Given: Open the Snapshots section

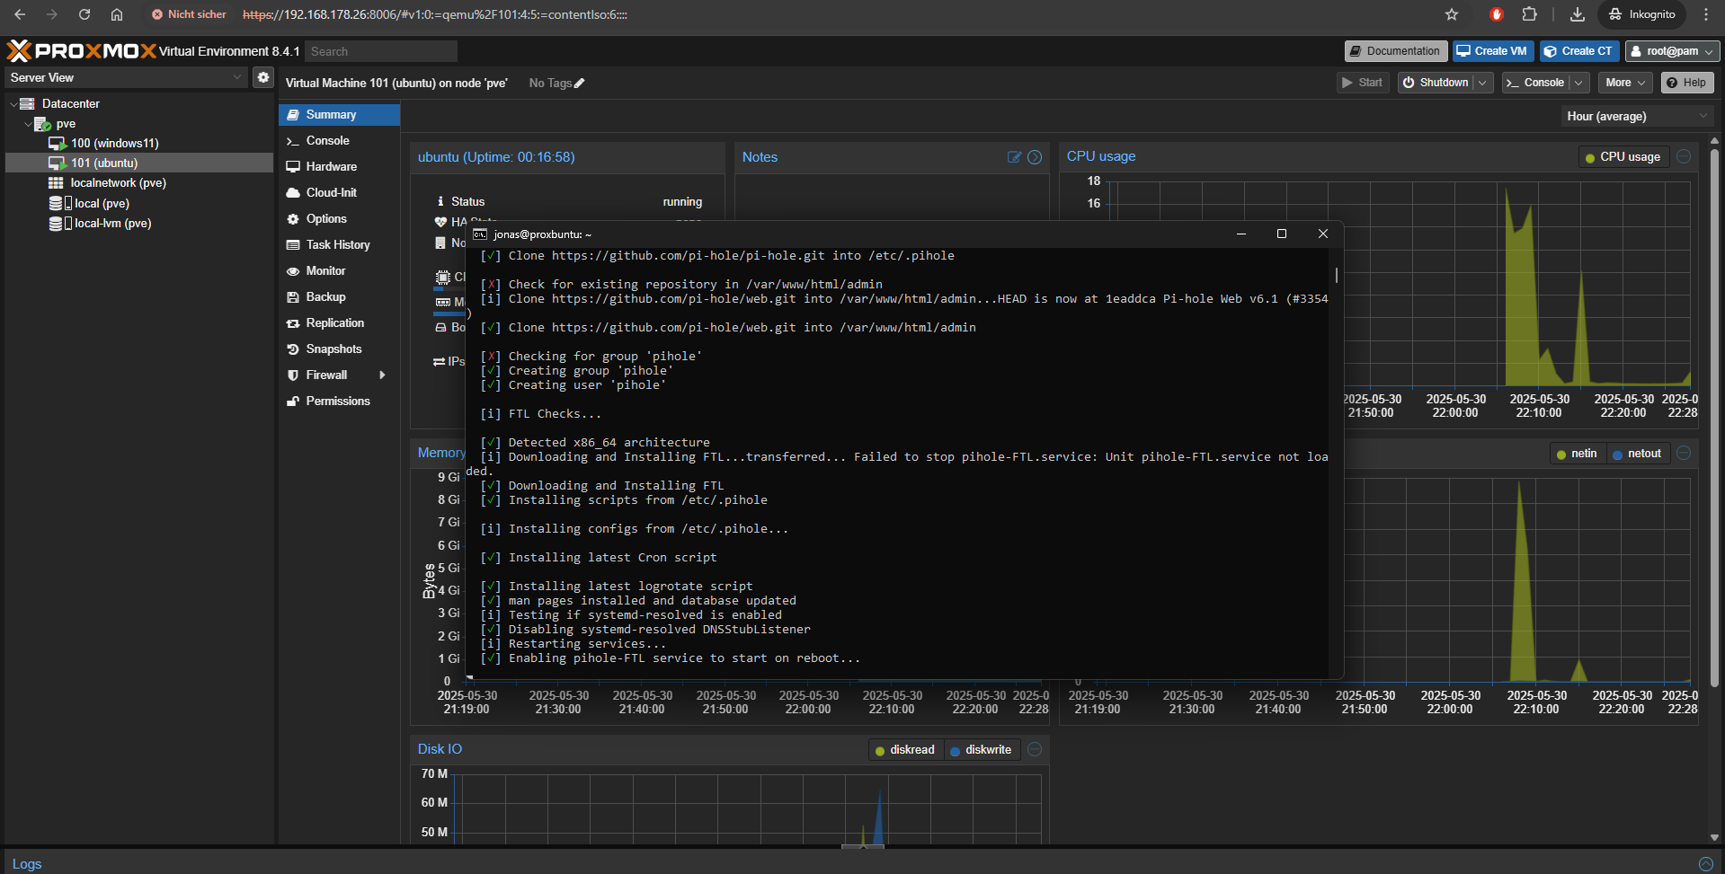Looking at the screenshot, I should (340, 349).
